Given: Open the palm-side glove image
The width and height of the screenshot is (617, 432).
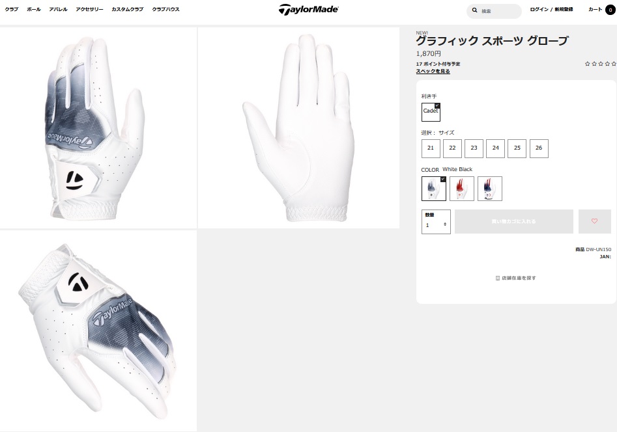Looking at the screenshot, I should click(x=298, y=128).
